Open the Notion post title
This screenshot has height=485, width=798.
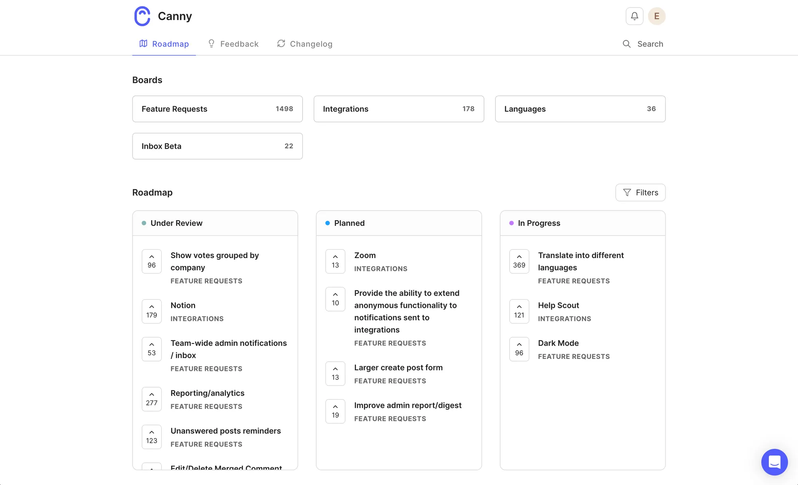183,305
